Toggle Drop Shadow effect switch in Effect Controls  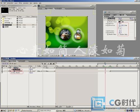pyautogui.click(x=106, y=18)
